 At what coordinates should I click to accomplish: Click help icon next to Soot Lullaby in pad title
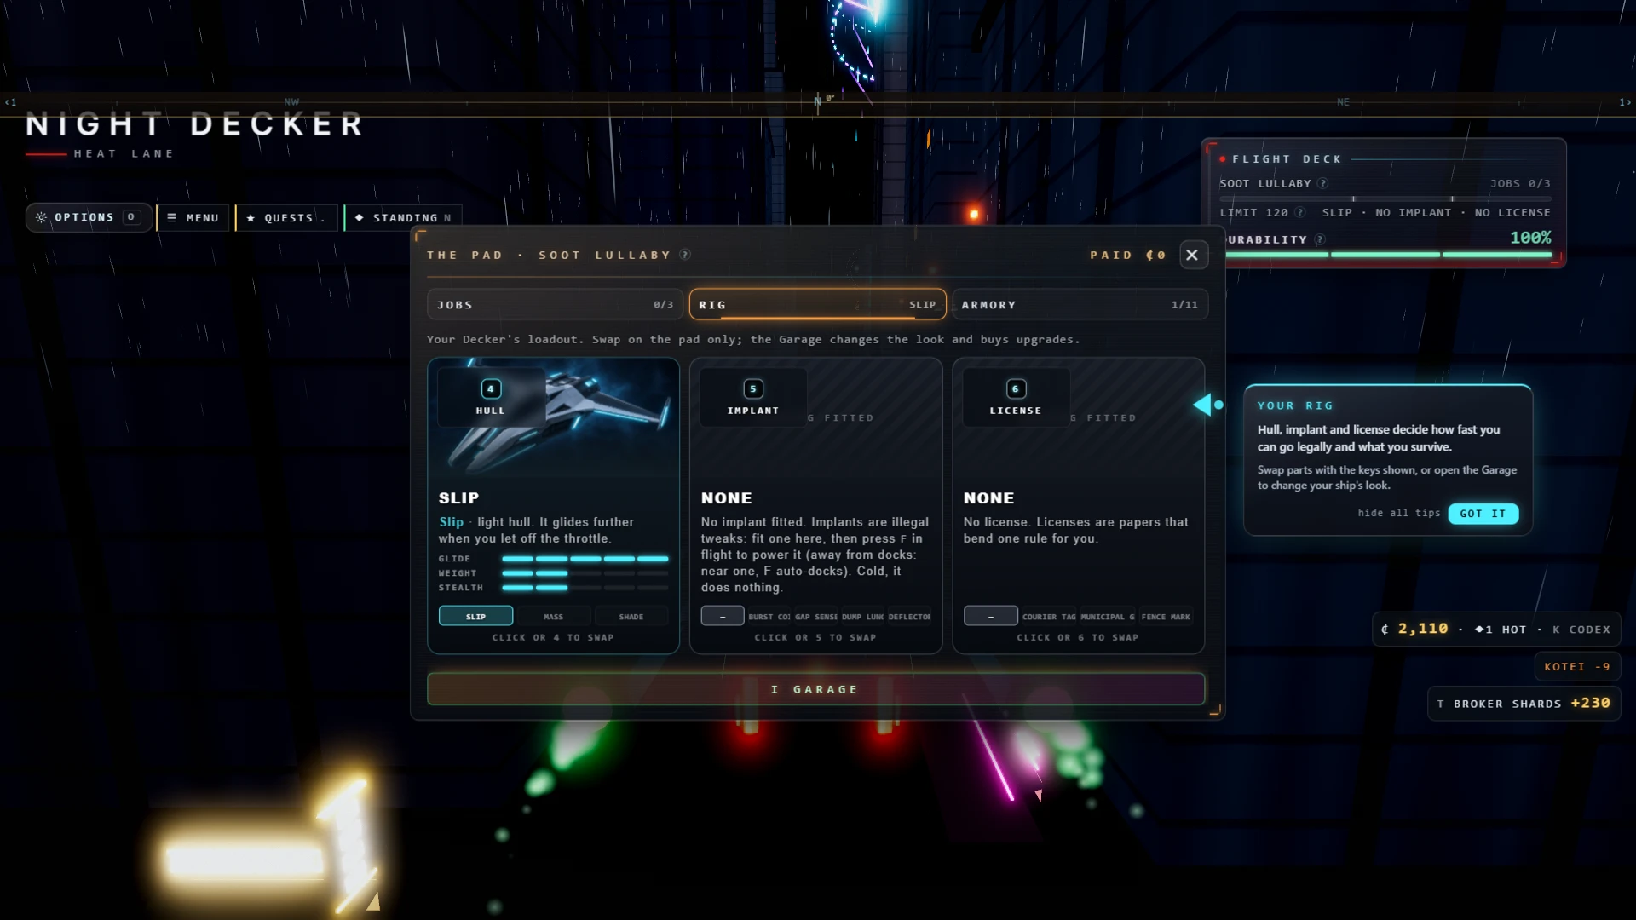pyautogui.click(x=685, y=255)
